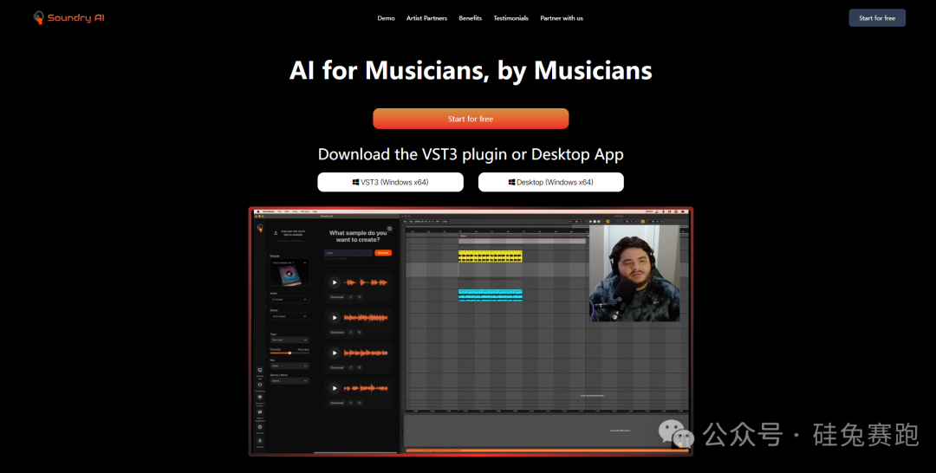The image size is (936, 473).
Task: Click the Soundry AI logo icon
Action: point(38,18)
